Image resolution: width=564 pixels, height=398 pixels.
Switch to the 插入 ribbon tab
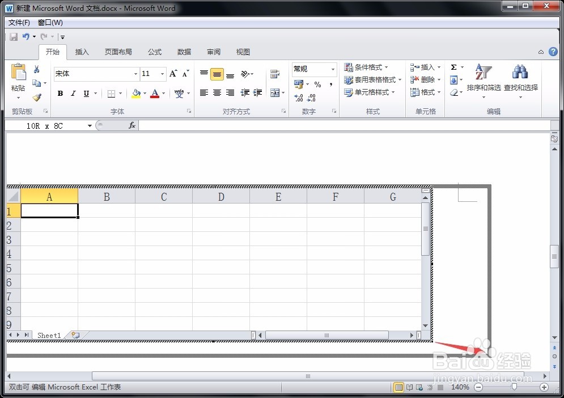82,52
